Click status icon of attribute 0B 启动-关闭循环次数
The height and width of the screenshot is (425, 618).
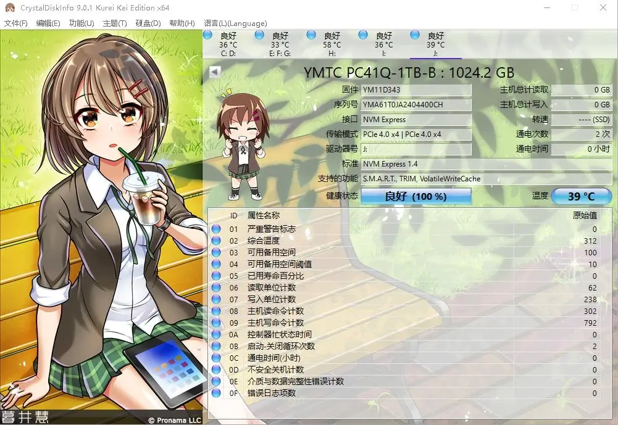[x=216, y=346]
